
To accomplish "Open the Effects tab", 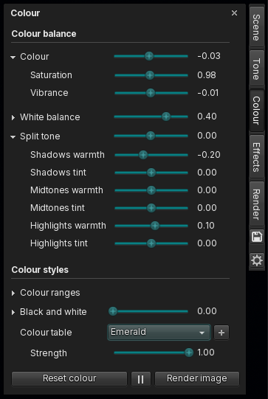I will [x=256, y=157].
